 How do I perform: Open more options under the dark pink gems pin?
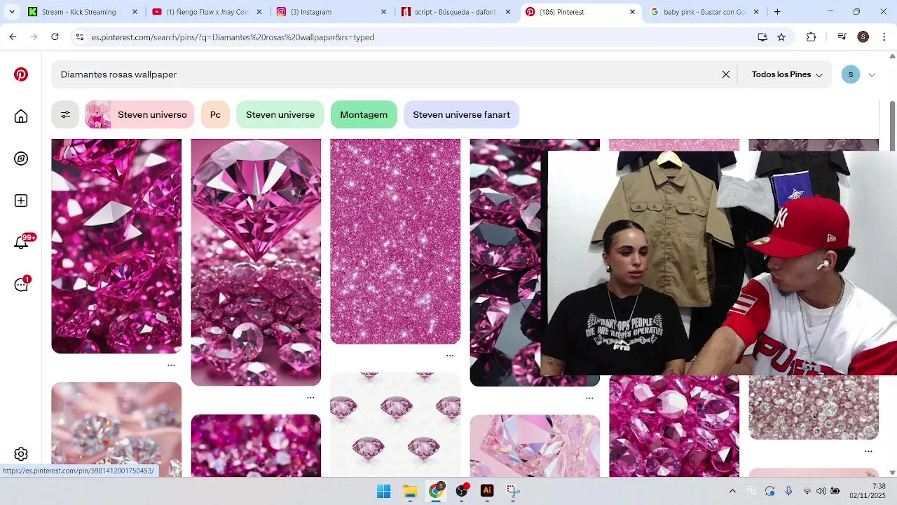pyautogui.click(x=589, y=398)
